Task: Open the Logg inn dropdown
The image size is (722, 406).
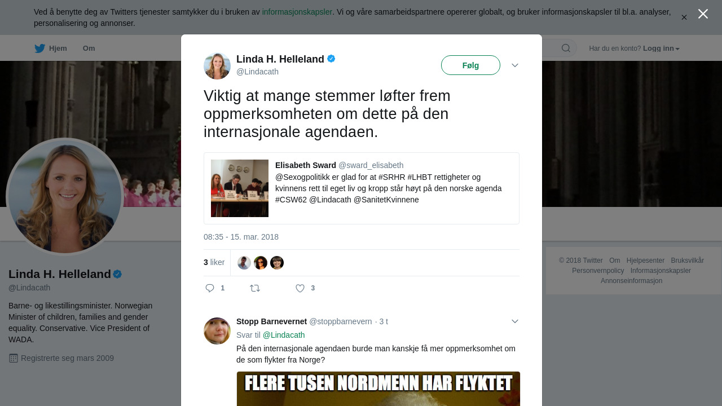Action: [661, 48]
